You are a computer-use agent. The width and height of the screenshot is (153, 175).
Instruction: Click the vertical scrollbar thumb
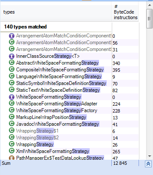(x=150, y=19)
